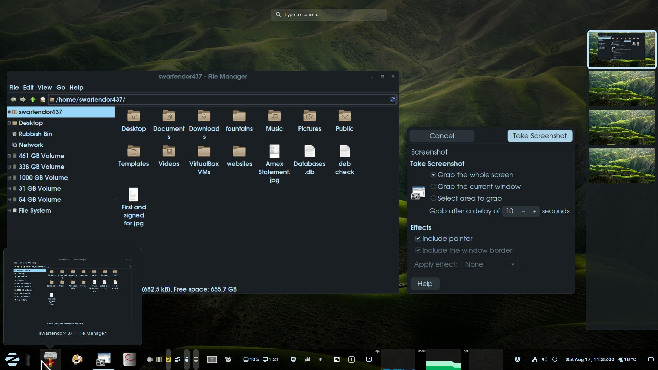Expand the File System tree node
Screen dimensions: 658x370
[x=9, y=211]
